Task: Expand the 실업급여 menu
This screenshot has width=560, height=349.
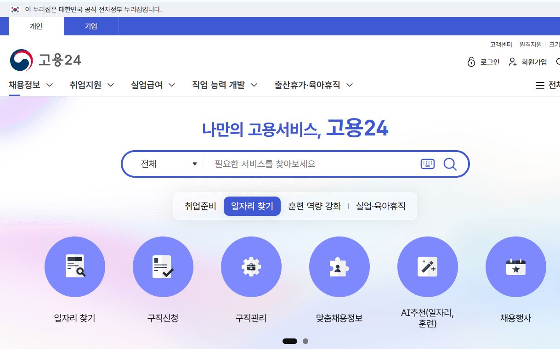Action: coord(153,85)
